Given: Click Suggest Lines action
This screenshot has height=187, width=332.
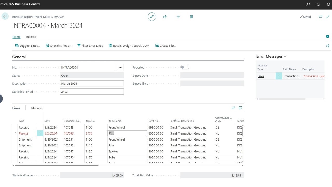Looking at the screenshot, I should (x=27, y=46).
